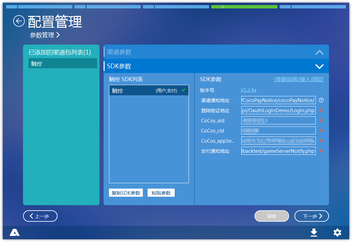Click the back arrow beside 配置管理

pyautogui.click(x=19, y=21)
